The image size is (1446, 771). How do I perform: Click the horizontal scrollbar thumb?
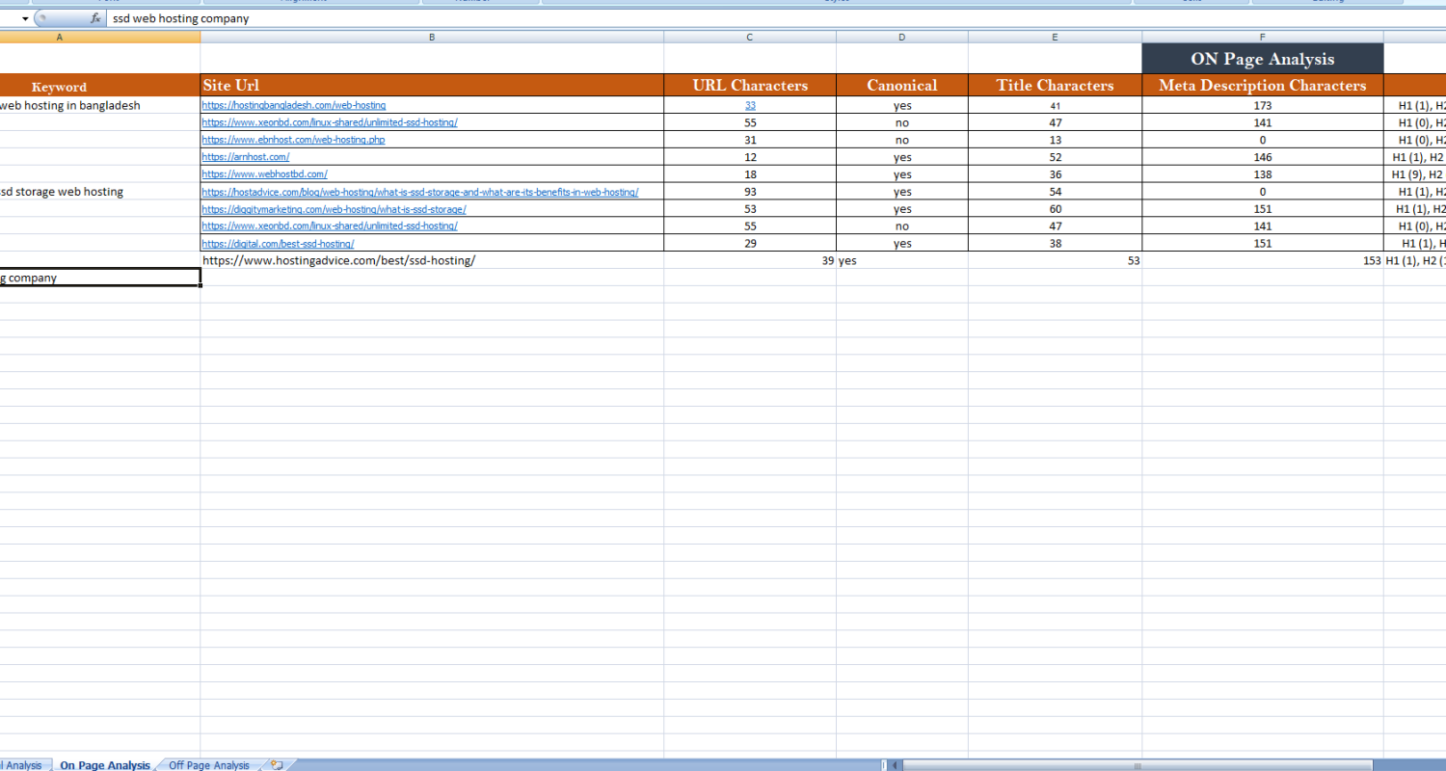point(1138,765)
